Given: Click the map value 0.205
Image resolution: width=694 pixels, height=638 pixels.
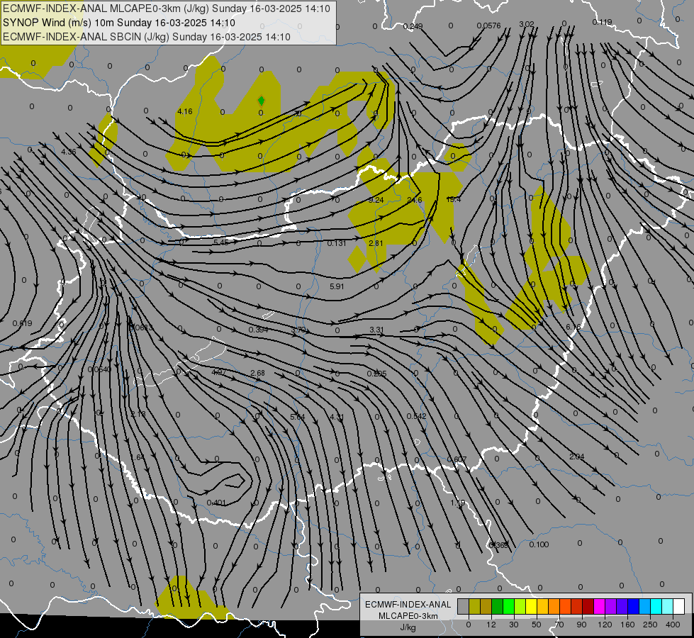Looking at the screenshot, I should (376, 374).
